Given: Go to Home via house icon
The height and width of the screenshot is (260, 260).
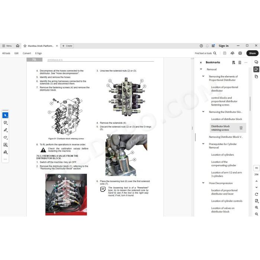Looking at the screenshot, I should tap(17, 46).
